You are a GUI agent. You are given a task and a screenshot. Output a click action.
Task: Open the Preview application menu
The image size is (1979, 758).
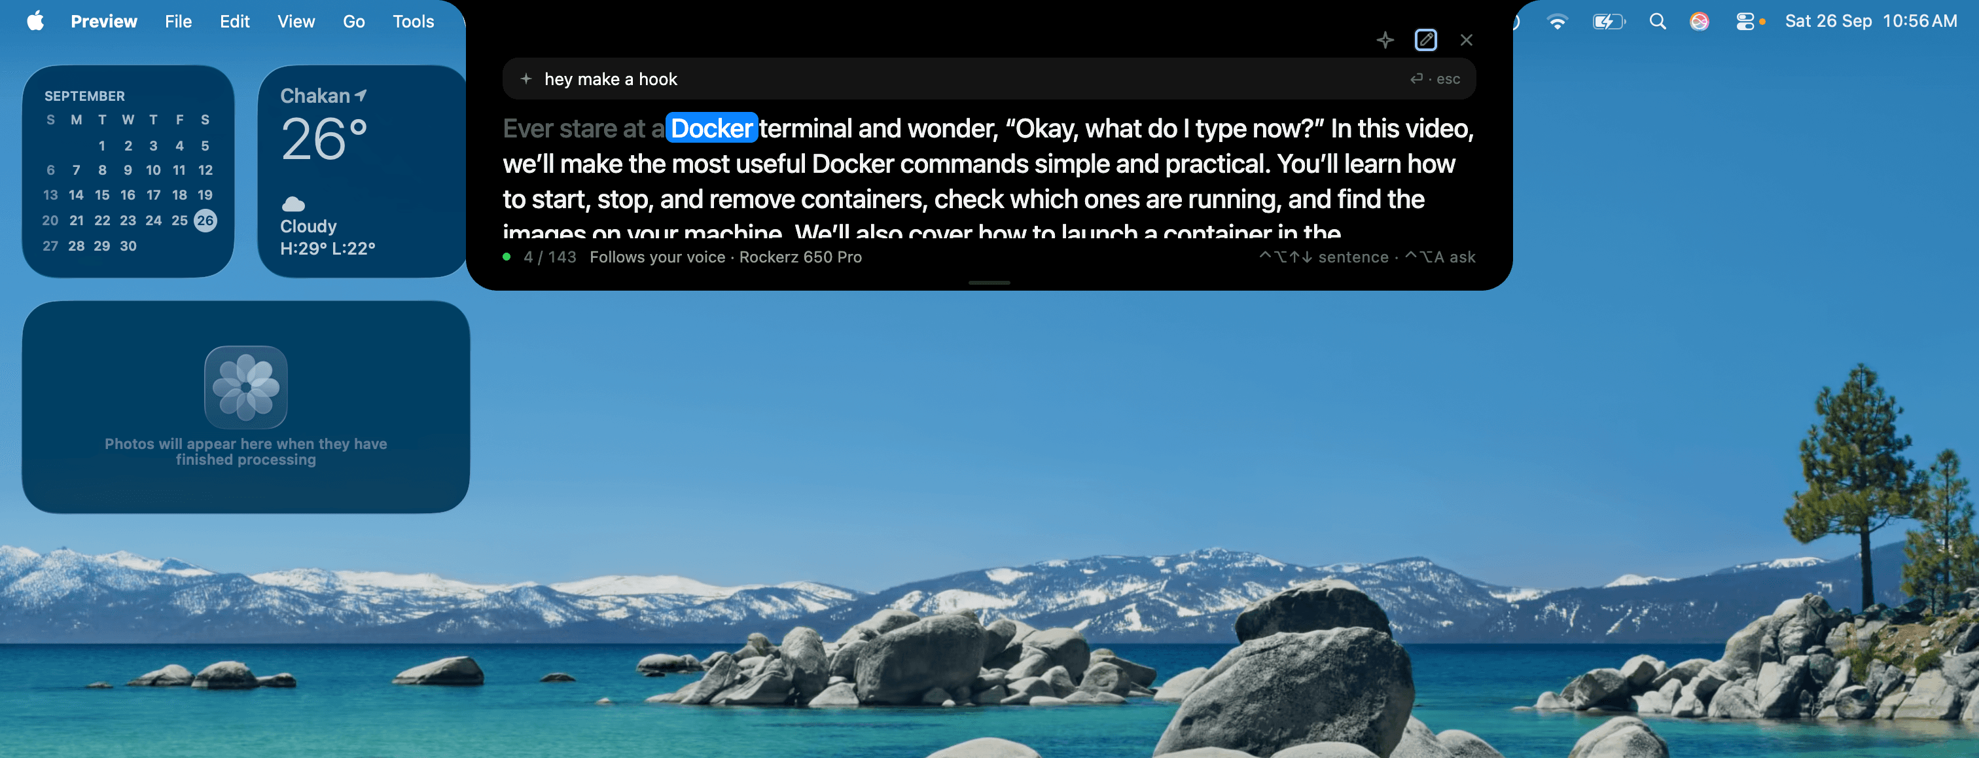pyautogui.click(x=103, y=22)
